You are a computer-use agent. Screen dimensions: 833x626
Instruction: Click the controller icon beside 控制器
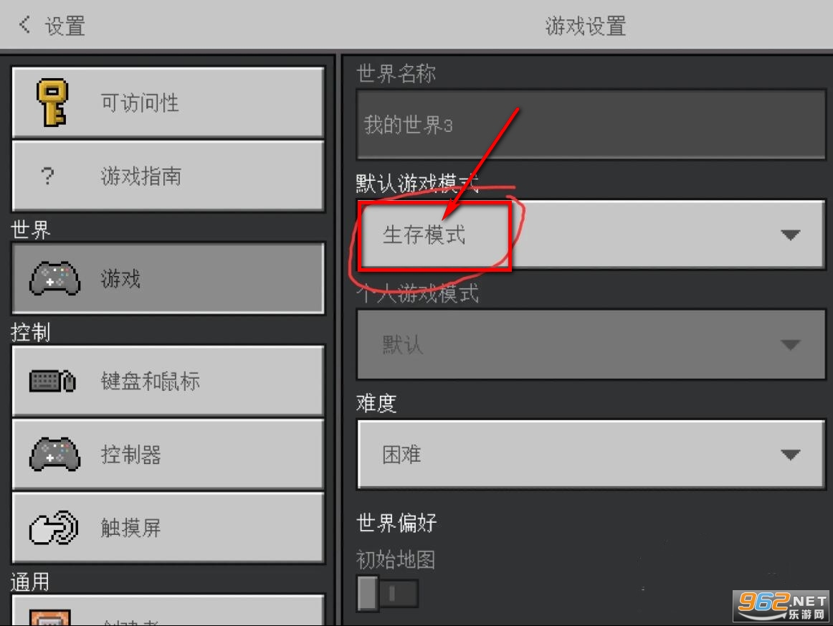click(54, 454)
